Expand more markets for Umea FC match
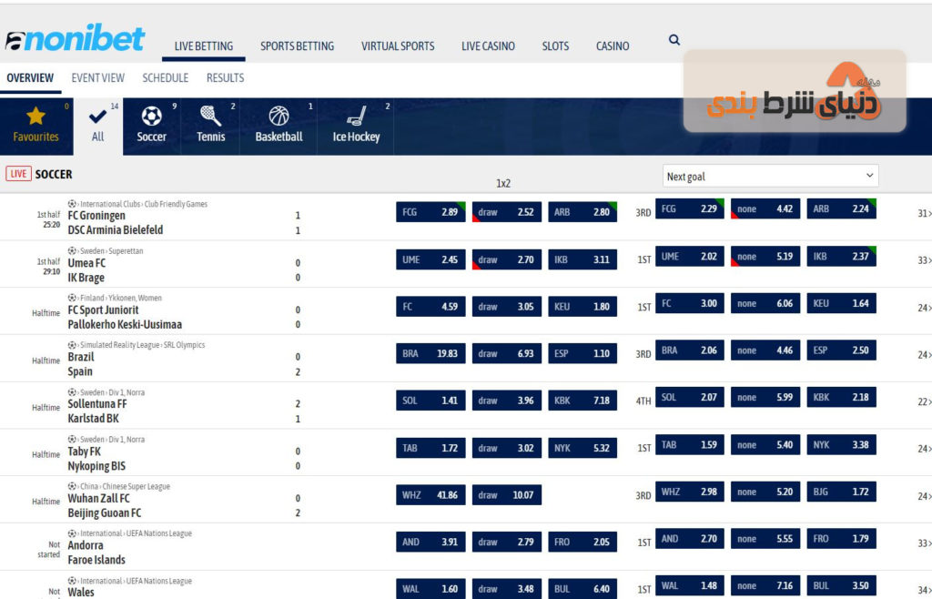The height and width of the screenshot is (599, 932). tap(925, 260)
